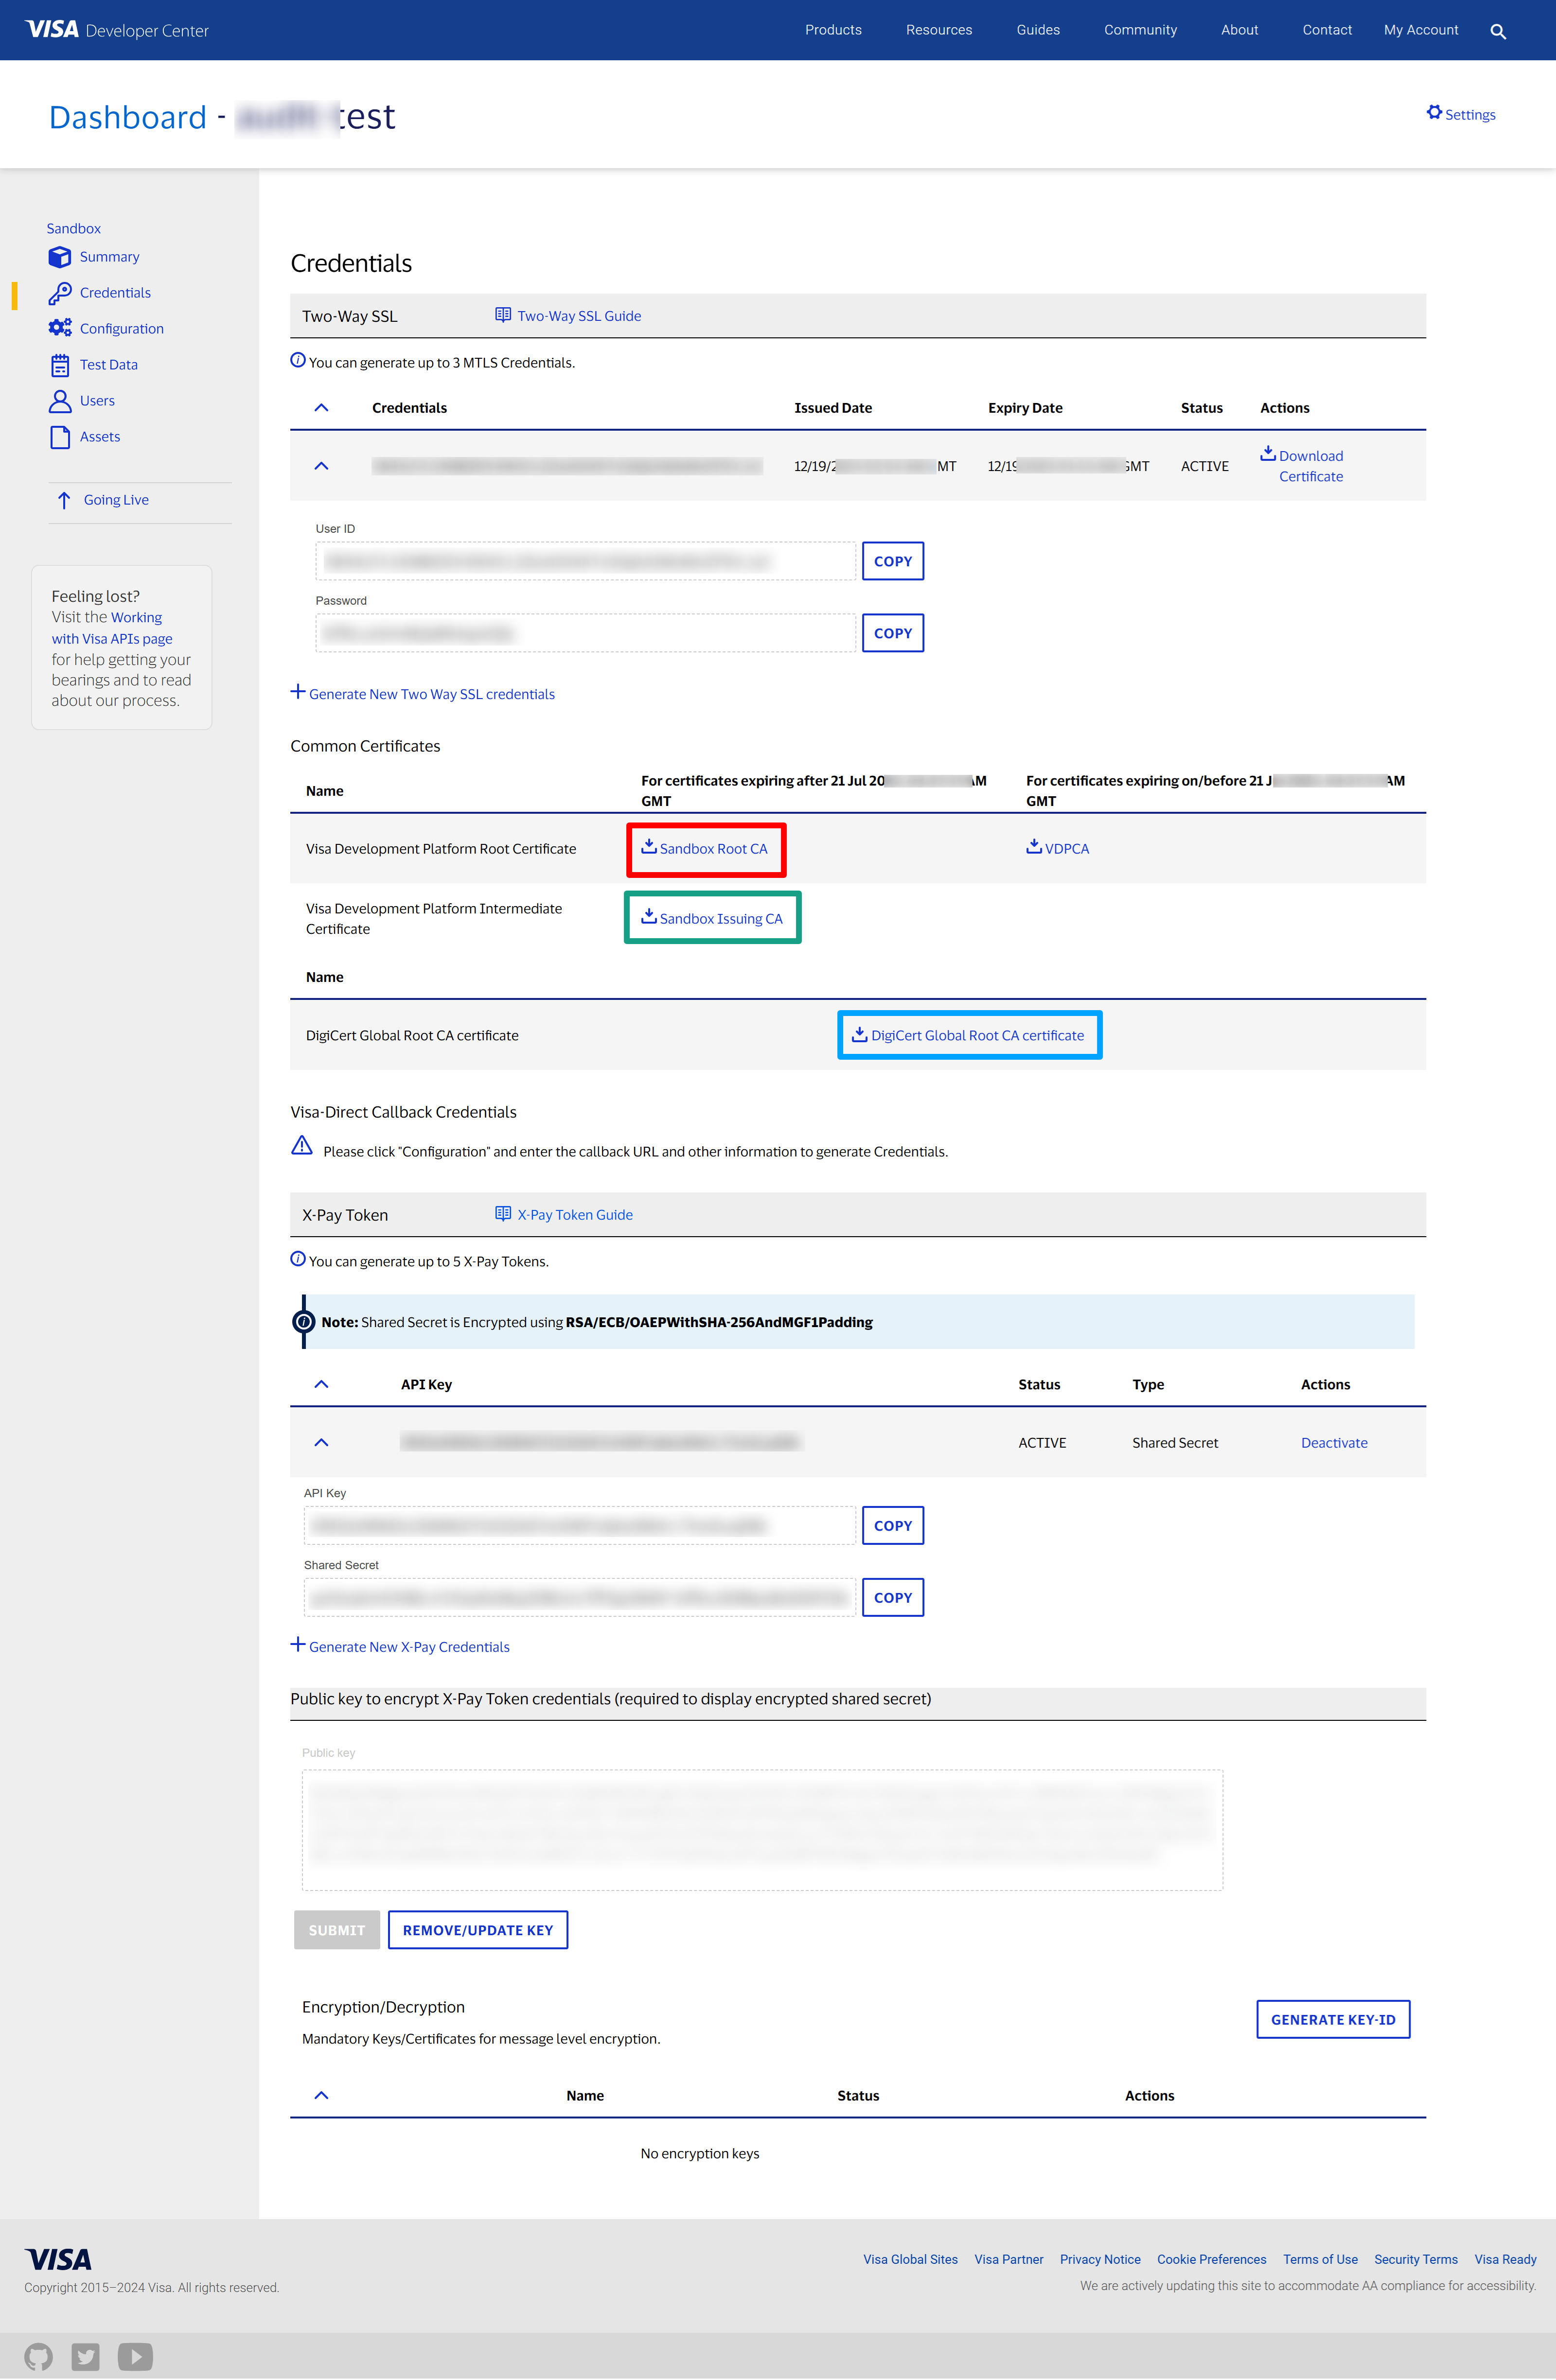Viewport: 1556px width, 2380px height.
Task: Click info icon beside MTLS Credentials note
Action: click(298, 360)
